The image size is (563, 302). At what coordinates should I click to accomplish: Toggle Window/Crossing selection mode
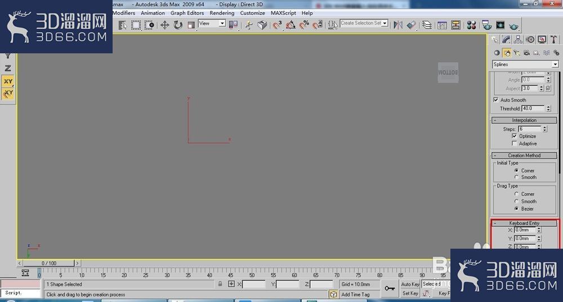point(149,25)
